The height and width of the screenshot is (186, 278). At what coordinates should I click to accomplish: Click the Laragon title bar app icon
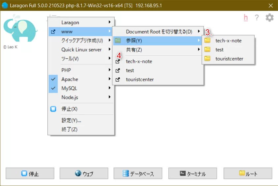click(x=5, y=6)
